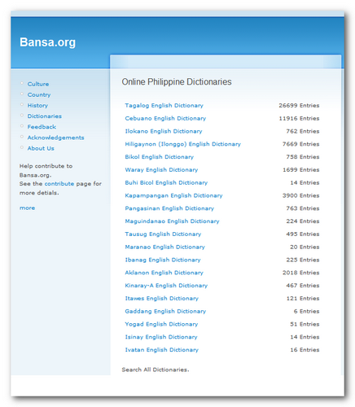This screenshot has height=407, width=355.
Task: Open Aklanon English Dictionary
Action: coord(164,273)
